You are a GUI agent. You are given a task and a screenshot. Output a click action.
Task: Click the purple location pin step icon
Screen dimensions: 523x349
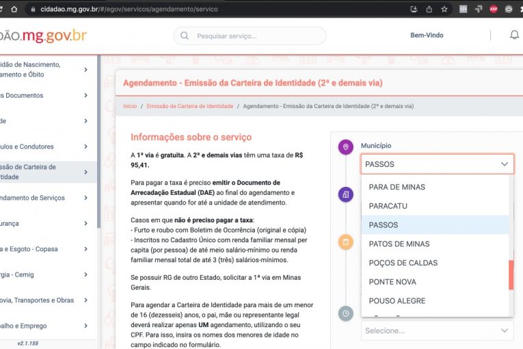346,147
